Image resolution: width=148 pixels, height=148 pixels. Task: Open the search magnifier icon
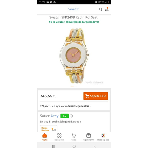tap(100, 9)
